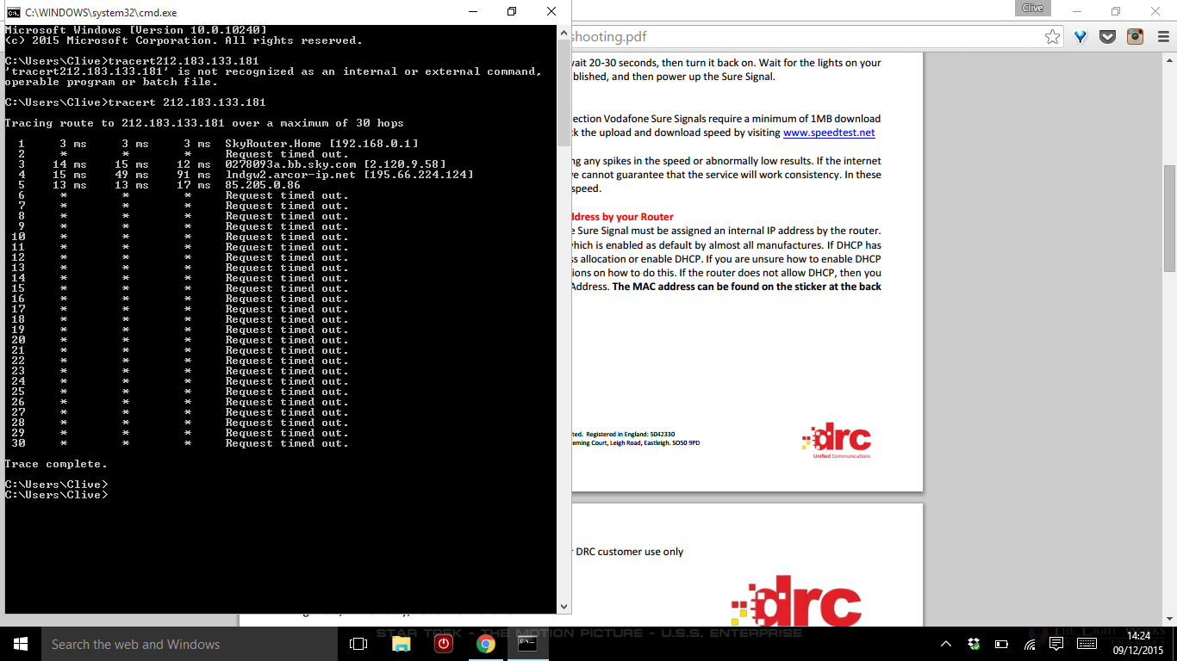
Task: Click hop 2 'Request timed out.' line
Action: 183,154
